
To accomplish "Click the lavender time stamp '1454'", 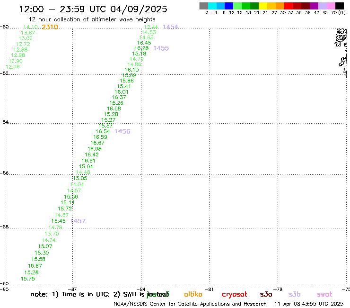I will point(171,27).
